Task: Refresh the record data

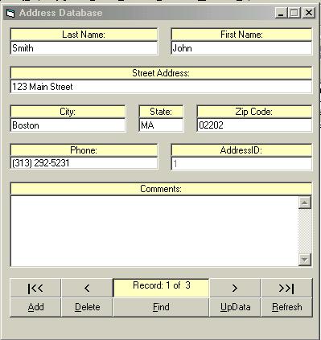Action: 286,307
